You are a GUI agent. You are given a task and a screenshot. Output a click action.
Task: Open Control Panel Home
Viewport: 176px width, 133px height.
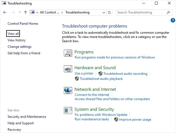[23, 24]
